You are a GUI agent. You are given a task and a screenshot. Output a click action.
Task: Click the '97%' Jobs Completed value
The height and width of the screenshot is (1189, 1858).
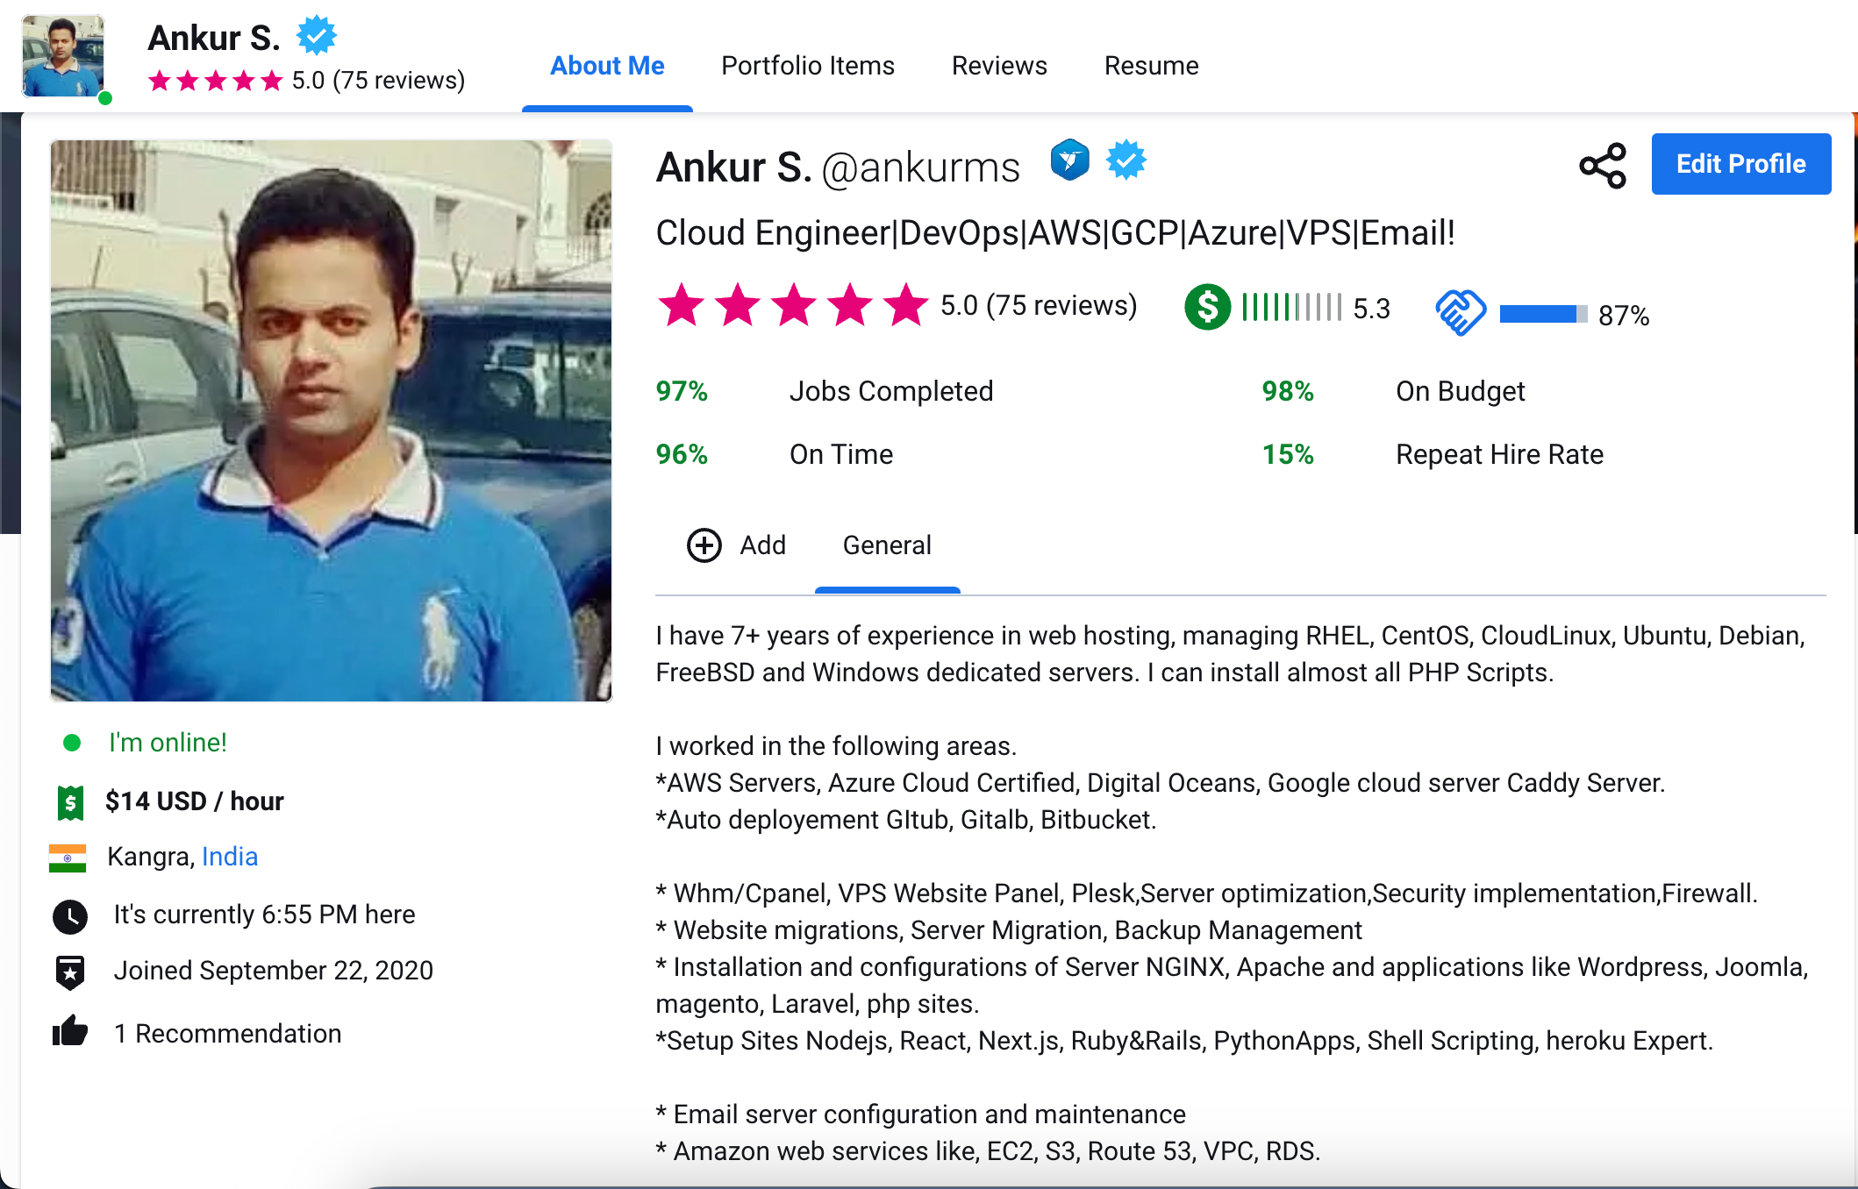click(x=682, y=391)
